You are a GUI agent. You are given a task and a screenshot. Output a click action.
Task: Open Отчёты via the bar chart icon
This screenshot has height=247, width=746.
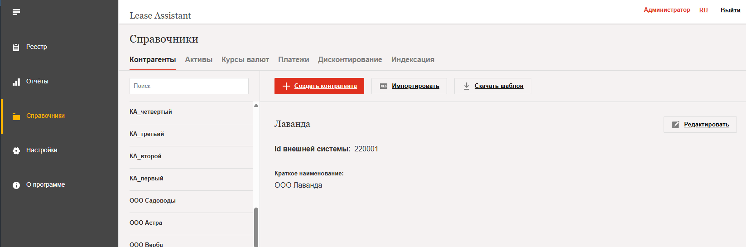(16, 82)
